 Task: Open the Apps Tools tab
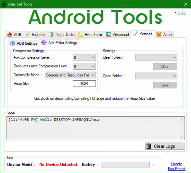(62, 35)
